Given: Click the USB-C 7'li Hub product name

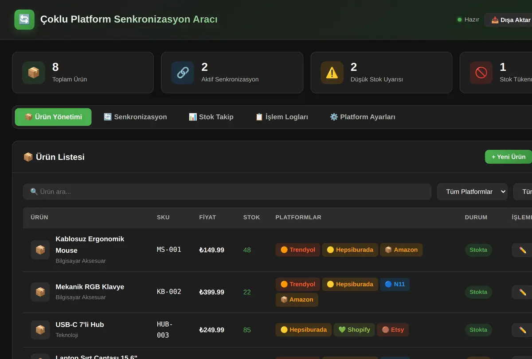Looking at the screenshot, I should (80, 324).
